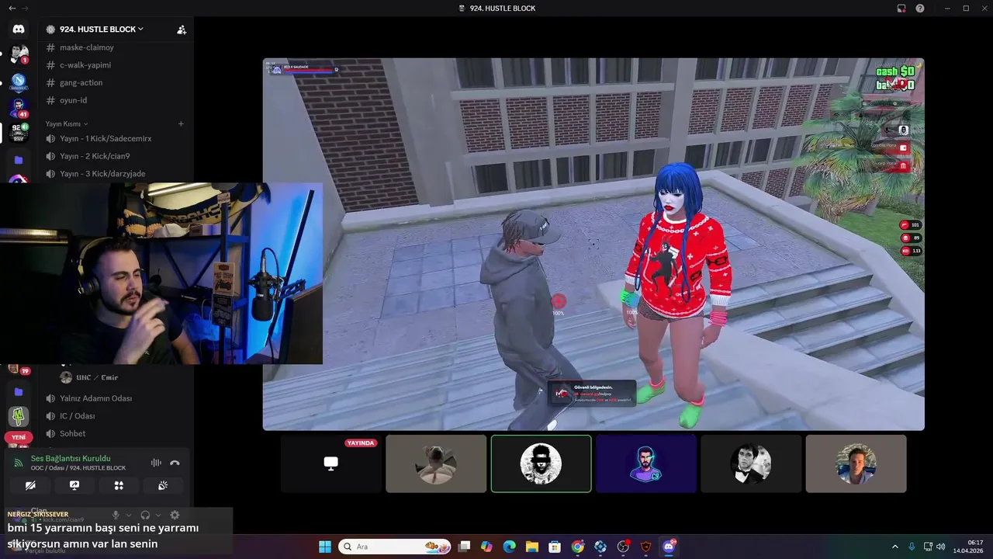Viewport: 993px width, 559px height.
Task: Open the Napoli crest server
Action: (x=19, y=81)
